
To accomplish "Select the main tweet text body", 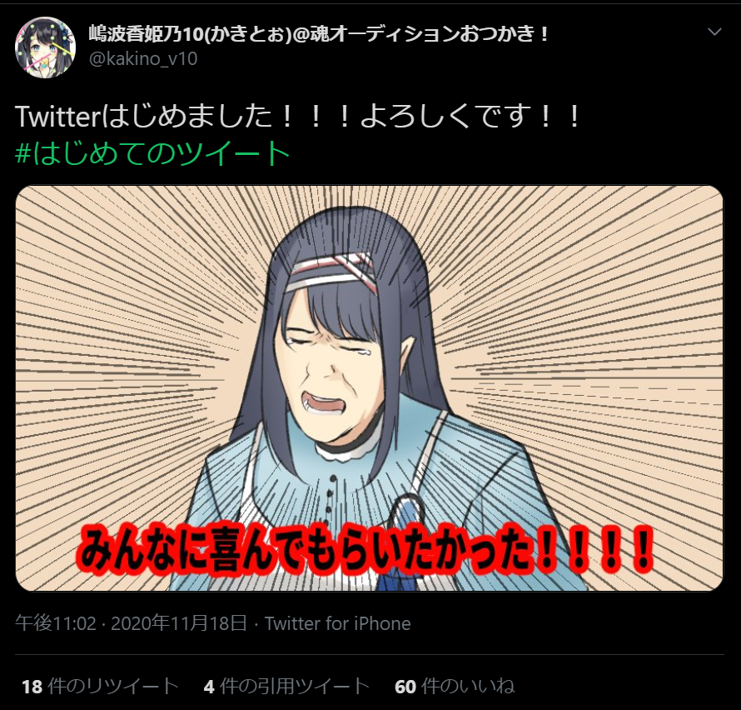I will tap(298, 117).
